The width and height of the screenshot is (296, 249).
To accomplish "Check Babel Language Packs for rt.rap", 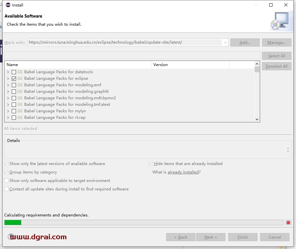I will 14,118.
